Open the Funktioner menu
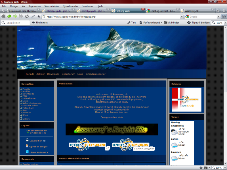Image resolution: width=227 pixels, height=170 pixels. click(x=87, y=6)
